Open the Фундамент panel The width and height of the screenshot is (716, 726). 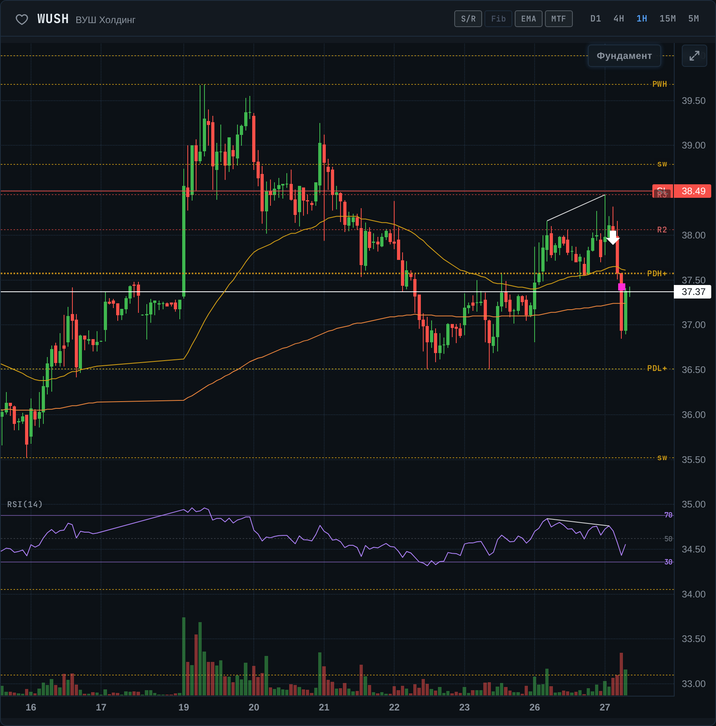coord(624,56)
